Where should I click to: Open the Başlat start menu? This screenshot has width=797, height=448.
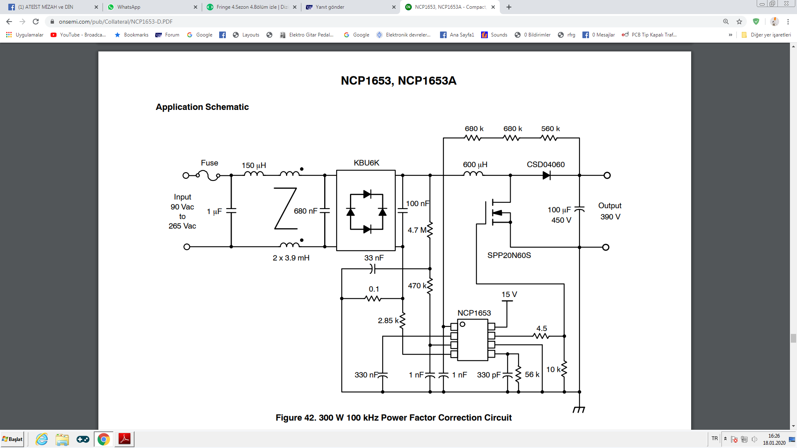[x=12, y=439]
